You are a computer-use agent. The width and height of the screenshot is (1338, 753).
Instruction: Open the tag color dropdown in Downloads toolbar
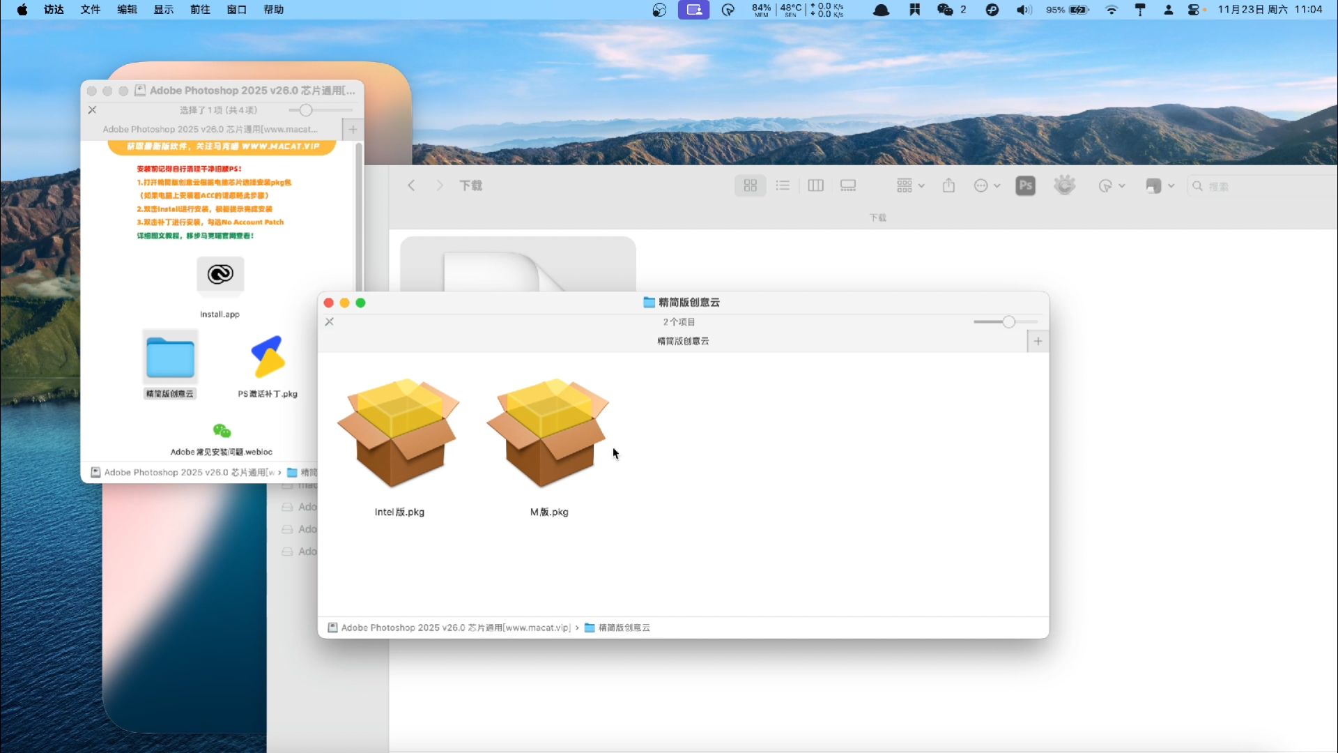pos(1160,185)
